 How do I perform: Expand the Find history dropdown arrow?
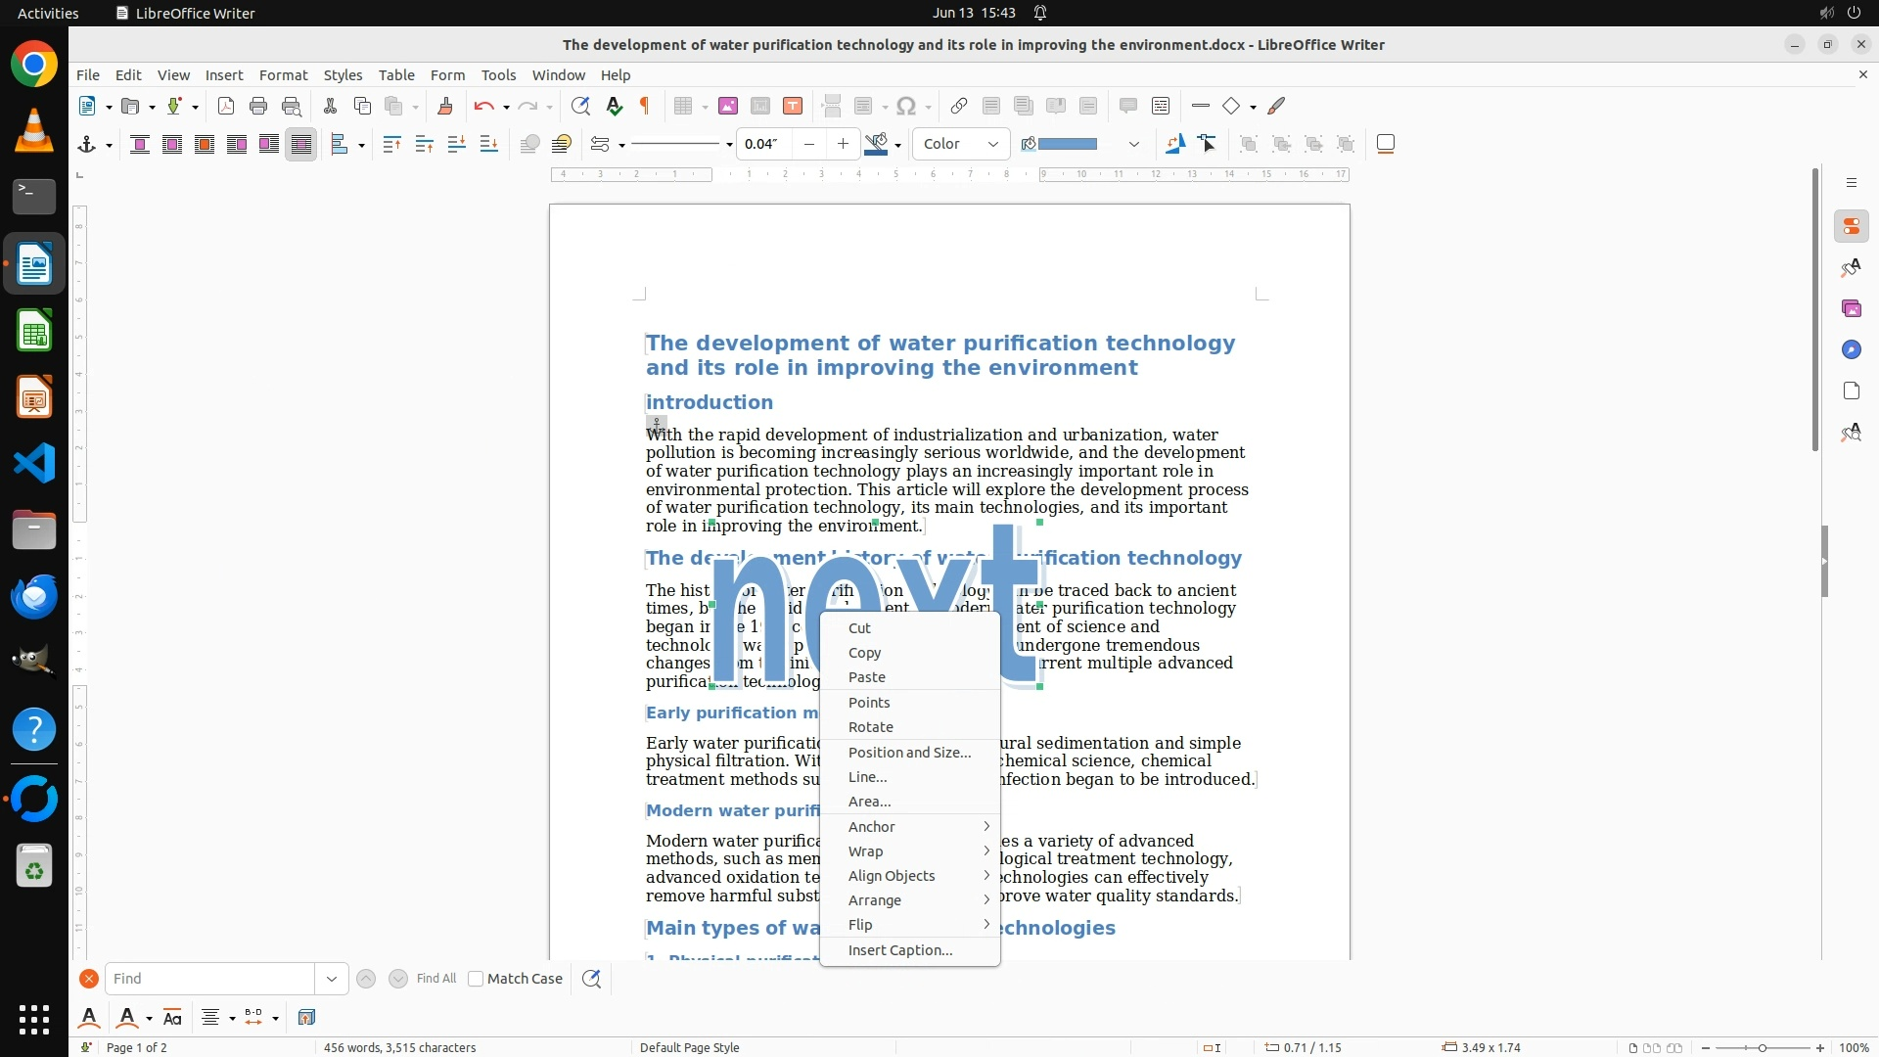[x=331, y=979]
